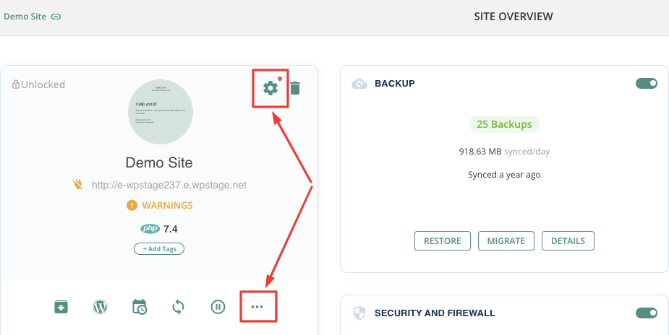Pause the site with the pause icon
This screenshot has height=335, width=669.
(x=218, y=306)
